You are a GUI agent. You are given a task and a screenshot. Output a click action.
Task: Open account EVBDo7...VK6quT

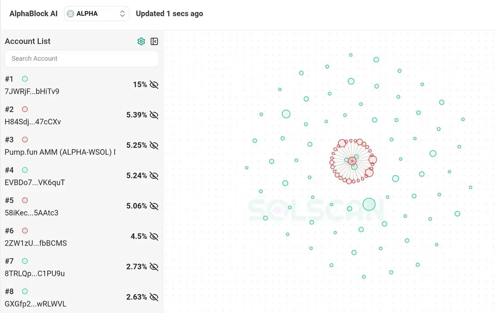pyautogui.click(x=35, y=182)
